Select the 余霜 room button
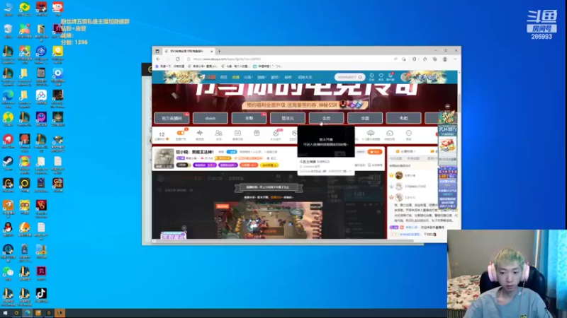Viewport: 567px width, 318px height. pos(365,118)
